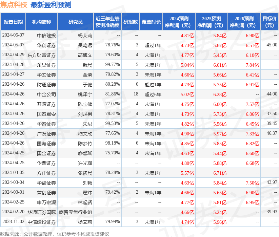Click researcher 廖馨瑶
The image size is (279, 237).
click(85, 153)
